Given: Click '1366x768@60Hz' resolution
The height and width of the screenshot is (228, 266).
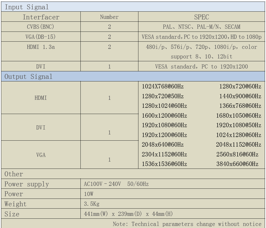Looking at the screenshot, I should (240, 106).
